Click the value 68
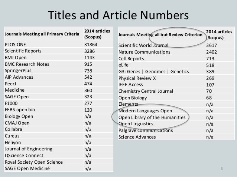Image resolution: width=237 pixels, height=177 pixels. pyautogui.click(x=209, y=98)
